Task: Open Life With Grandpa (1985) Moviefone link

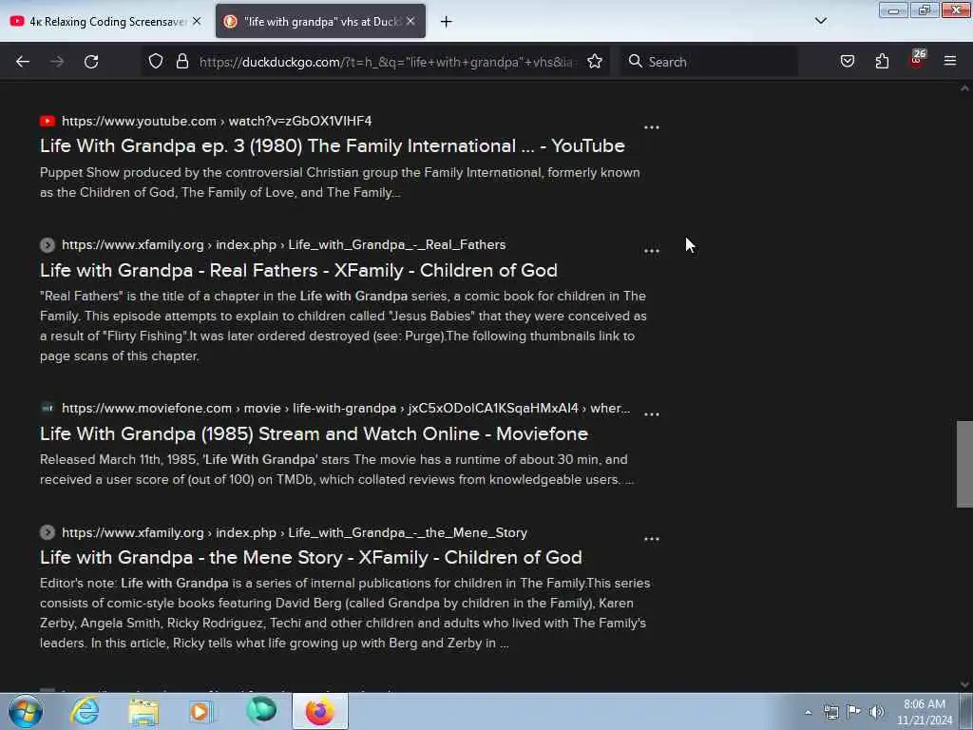Action: 314,433
